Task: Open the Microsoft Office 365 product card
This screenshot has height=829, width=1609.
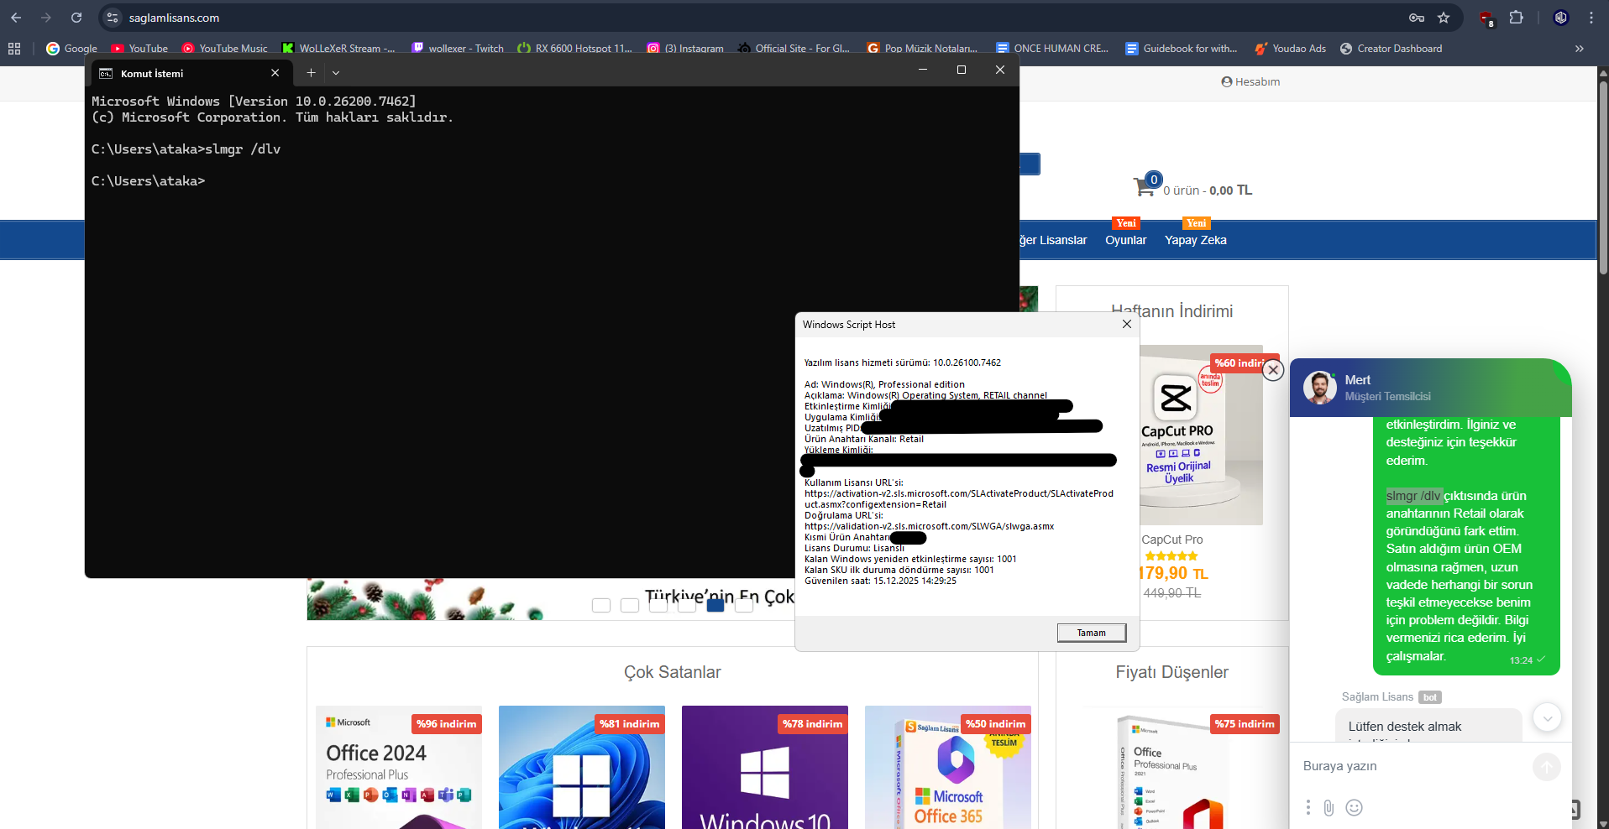Action: [x=948, y=767]
